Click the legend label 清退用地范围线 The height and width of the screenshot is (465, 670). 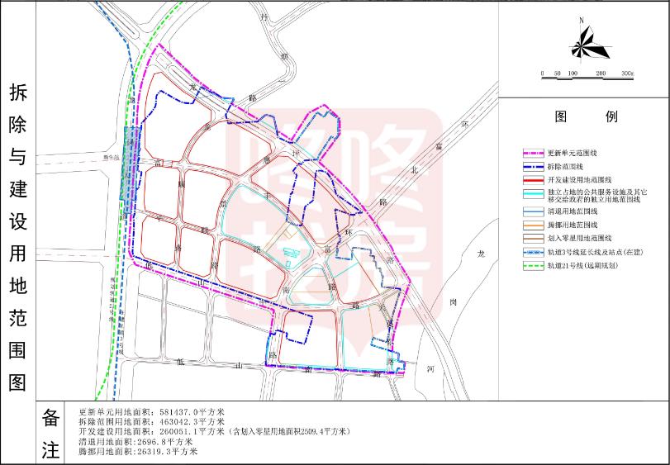(x=573, y=211)
